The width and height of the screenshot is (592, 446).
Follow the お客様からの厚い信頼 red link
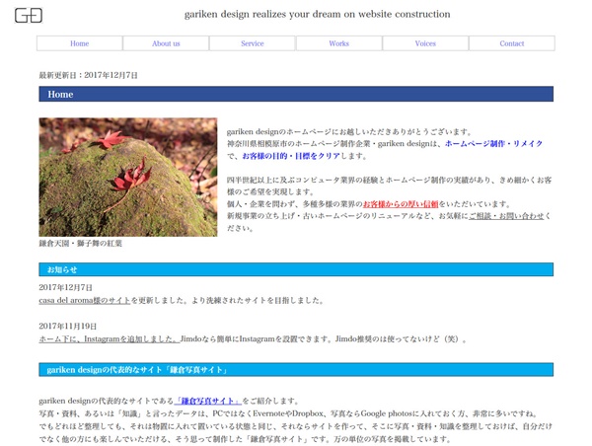[401, 204]
